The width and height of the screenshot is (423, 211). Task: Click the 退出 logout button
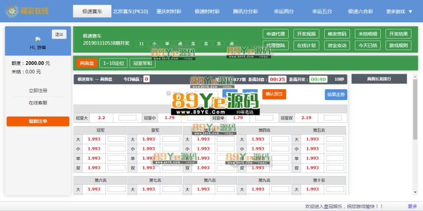tap(59, 34)
